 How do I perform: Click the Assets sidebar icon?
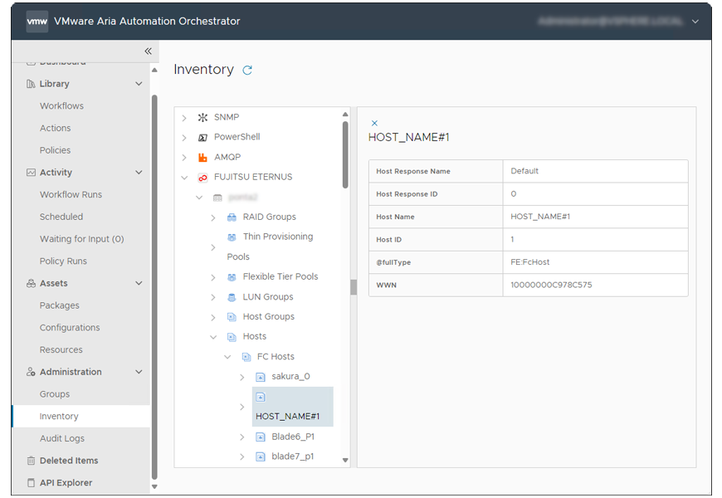coord(31,283)
